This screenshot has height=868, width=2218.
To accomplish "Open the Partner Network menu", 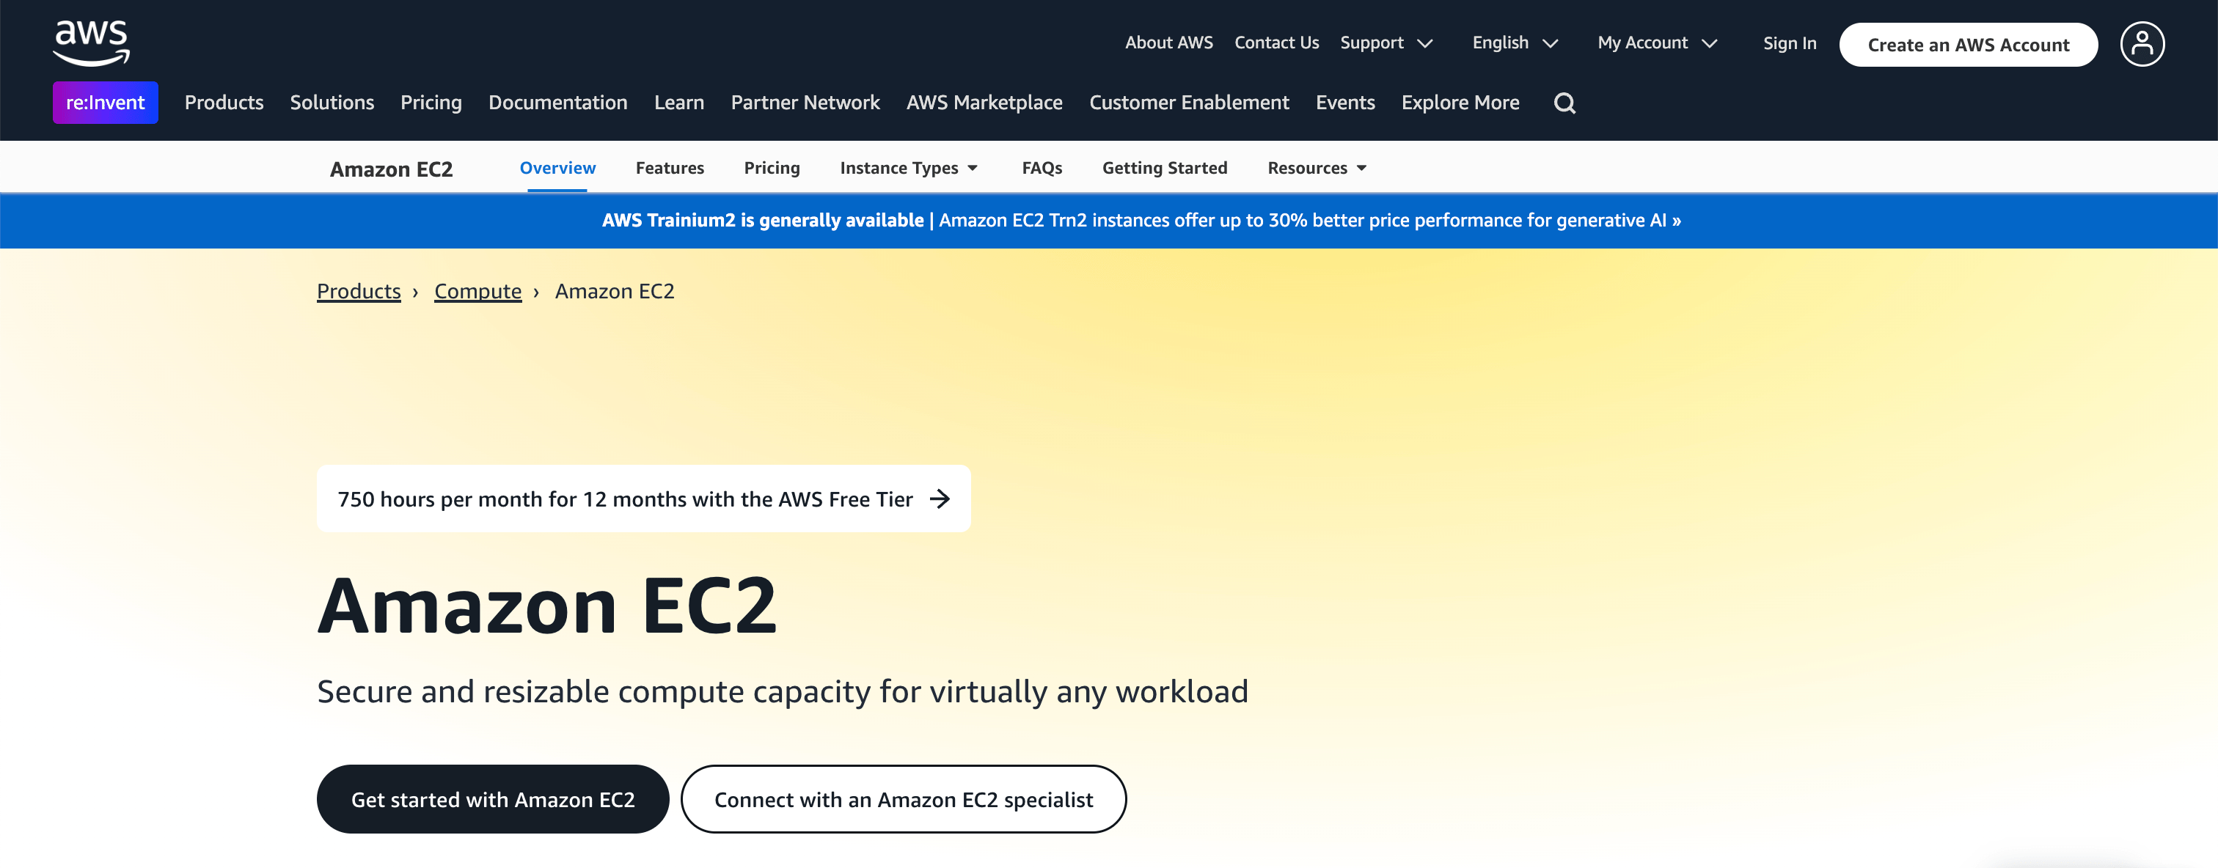I will coord(805,103).
